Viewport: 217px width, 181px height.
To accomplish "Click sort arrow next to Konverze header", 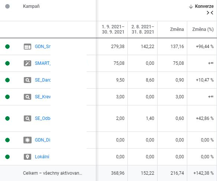I will pos(191,6).
